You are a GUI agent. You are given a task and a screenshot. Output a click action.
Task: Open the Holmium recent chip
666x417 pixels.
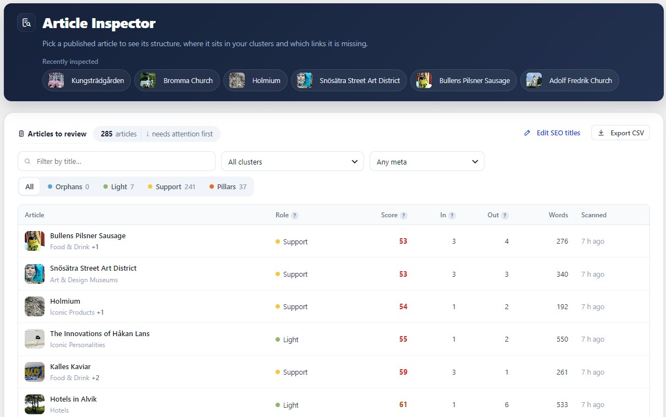[x=255, y=80]
